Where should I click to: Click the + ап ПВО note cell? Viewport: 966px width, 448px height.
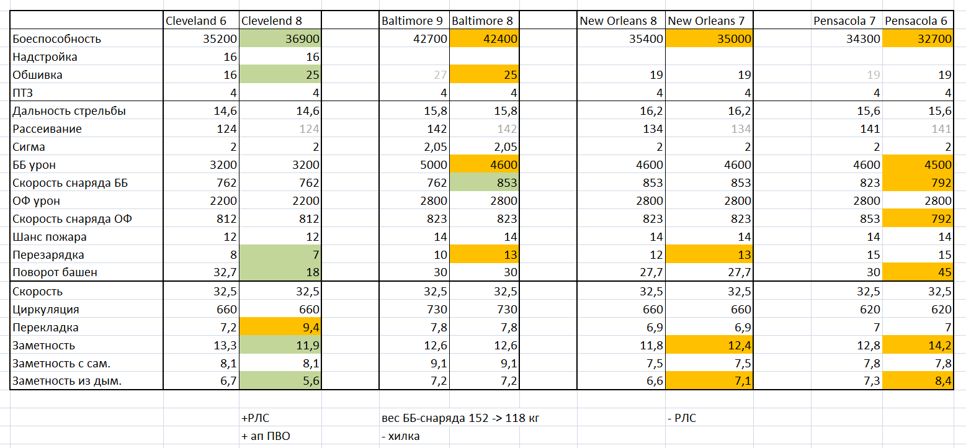279,436
